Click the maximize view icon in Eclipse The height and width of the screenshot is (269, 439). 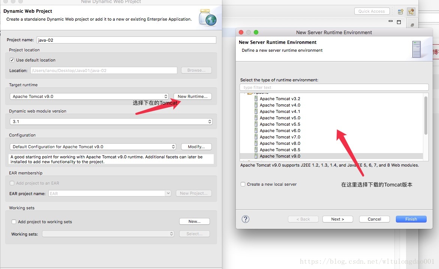[x=399, y=22]
